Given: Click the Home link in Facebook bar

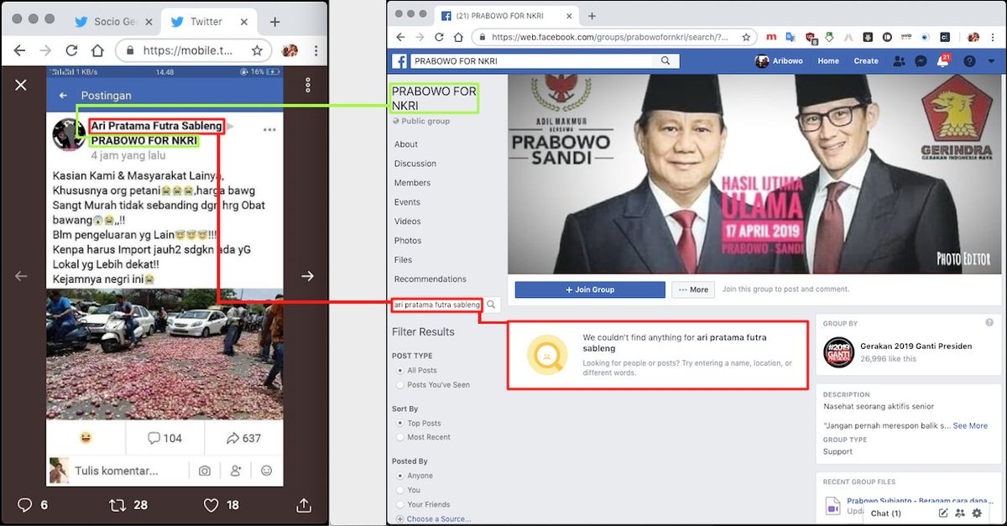Looking at the screenshot, I should click(x=828, y=61).
